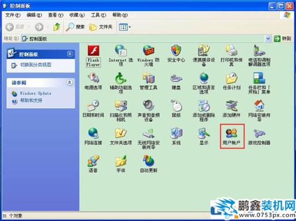Click the up-one-level folder button

[57, 27]
